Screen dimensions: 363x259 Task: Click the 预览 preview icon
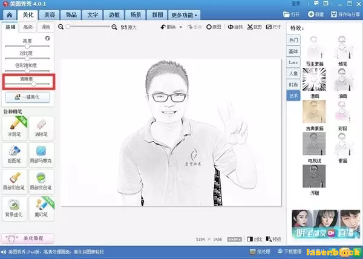[269, 239]
